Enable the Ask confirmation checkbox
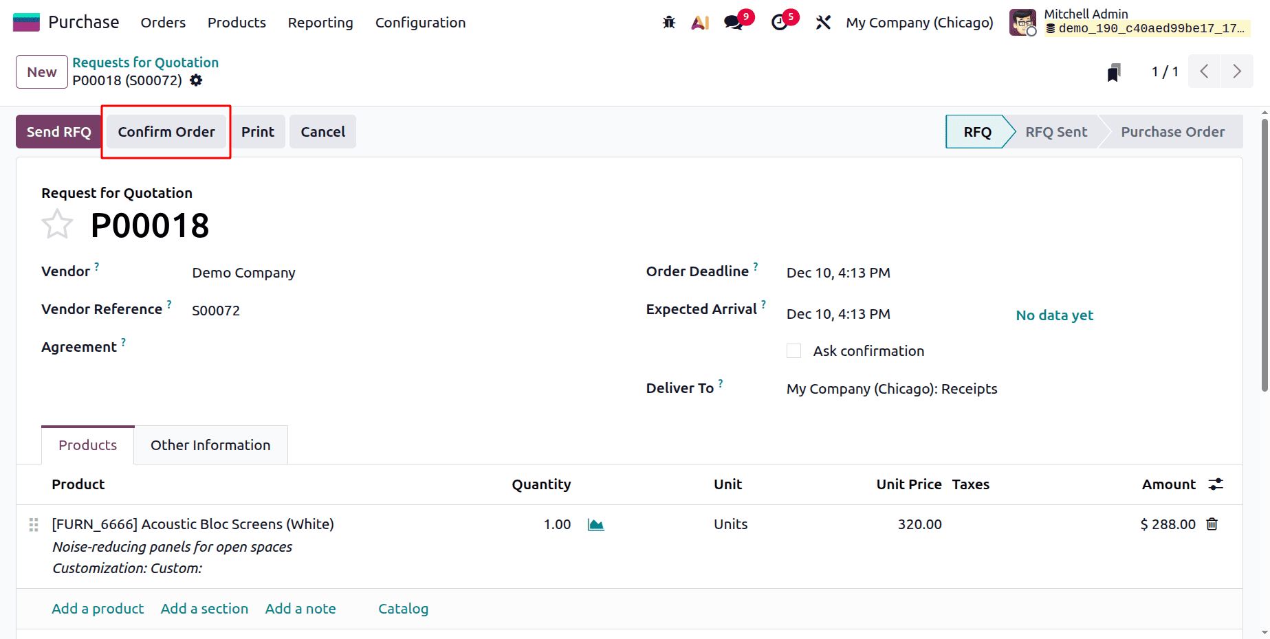1270x639 pixels. (x=793, y=350)
